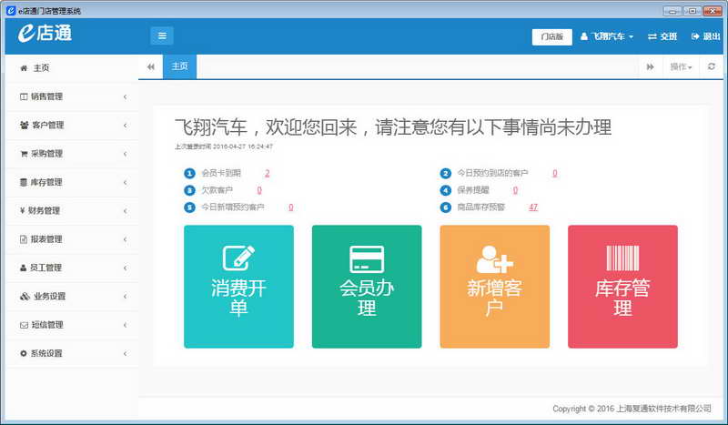Click the 退出 logout link
The height and width of the screenshot is (425, 728).
pos(705,36)
